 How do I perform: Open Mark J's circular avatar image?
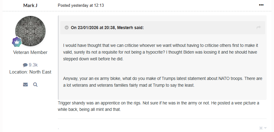point(30,31)
